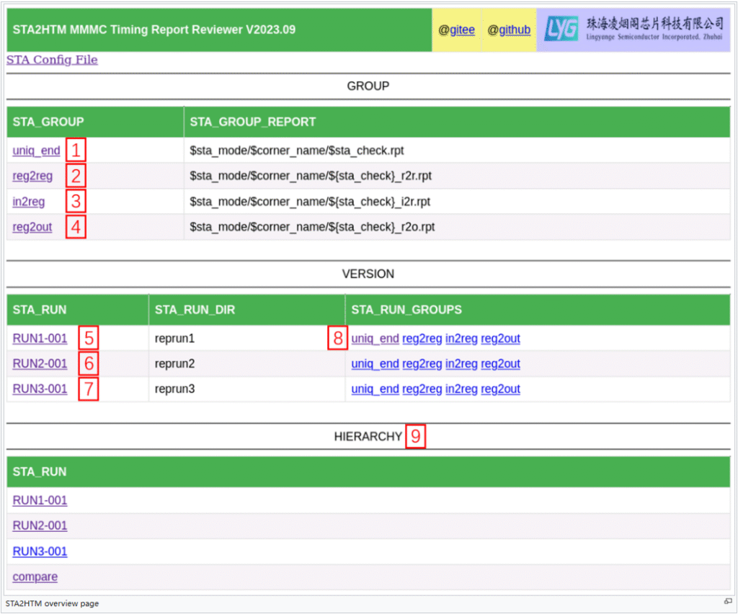Click reg2reg in the reprun2 row
Image resolution: width=738 pixels, height=614 pixels.
(422, 364)
